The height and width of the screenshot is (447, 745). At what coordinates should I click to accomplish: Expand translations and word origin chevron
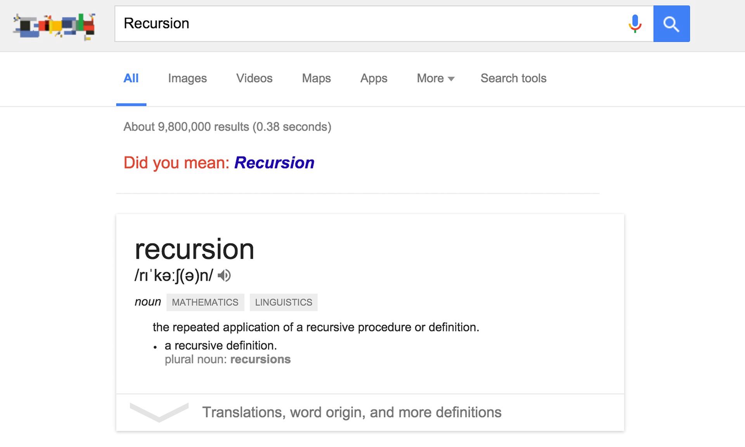point(159,412)
